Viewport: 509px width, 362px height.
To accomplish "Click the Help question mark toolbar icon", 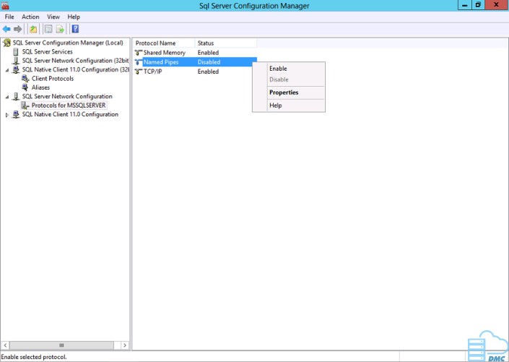I will click(x=75, y=29).
